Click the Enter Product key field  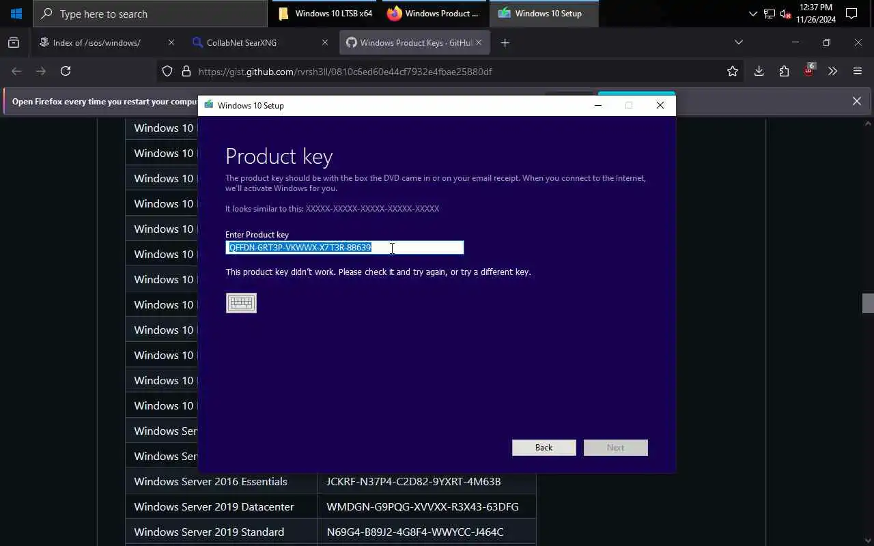345,248
